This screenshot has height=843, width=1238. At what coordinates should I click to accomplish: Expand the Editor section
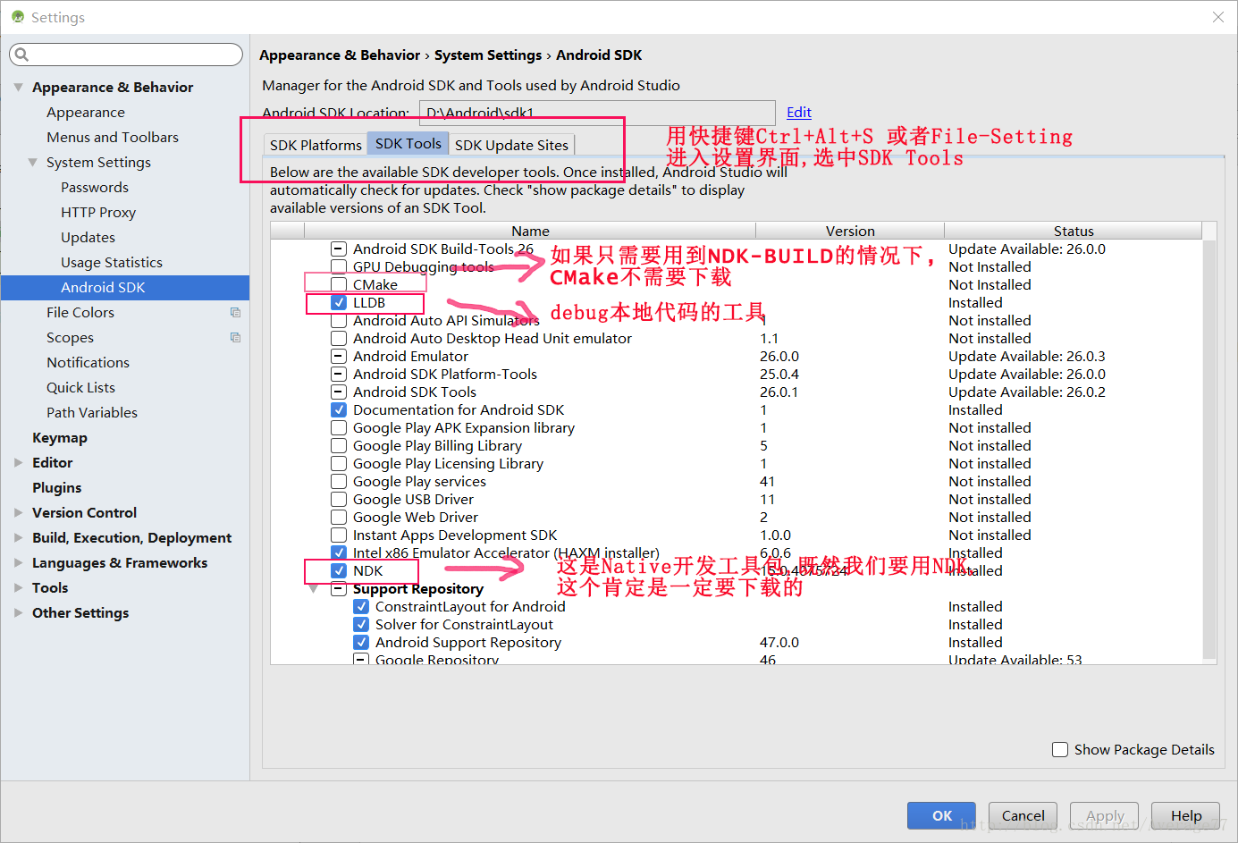pyautogui.click(x=18, y=462)
